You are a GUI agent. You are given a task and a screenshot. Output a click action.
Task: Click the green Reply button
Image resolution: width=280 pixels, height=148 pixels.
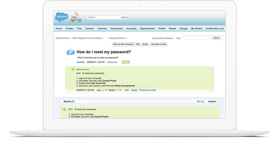126,62
